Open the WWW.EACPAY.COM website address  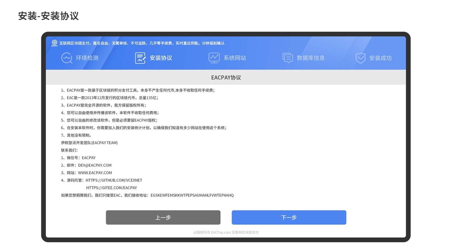click(95, 173)
